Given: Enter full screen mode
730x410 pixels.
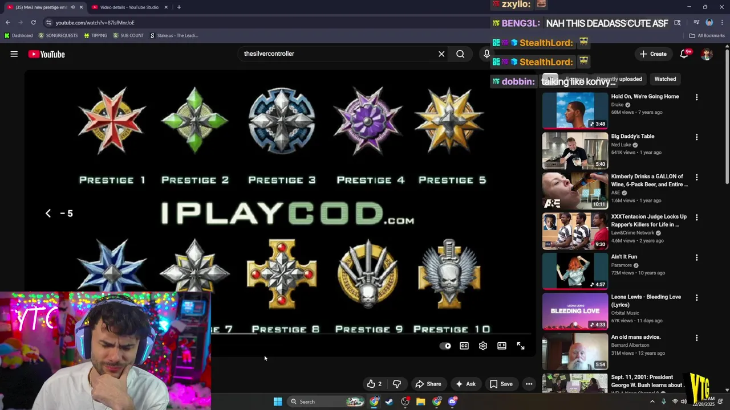Looking at the screenshot, I should (x=521, y=346).
